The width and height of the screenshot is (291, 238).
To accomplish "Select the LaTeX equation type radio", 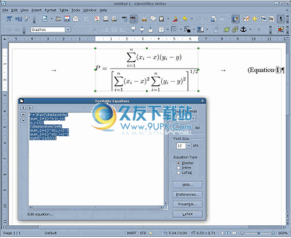I will point(179,172).
